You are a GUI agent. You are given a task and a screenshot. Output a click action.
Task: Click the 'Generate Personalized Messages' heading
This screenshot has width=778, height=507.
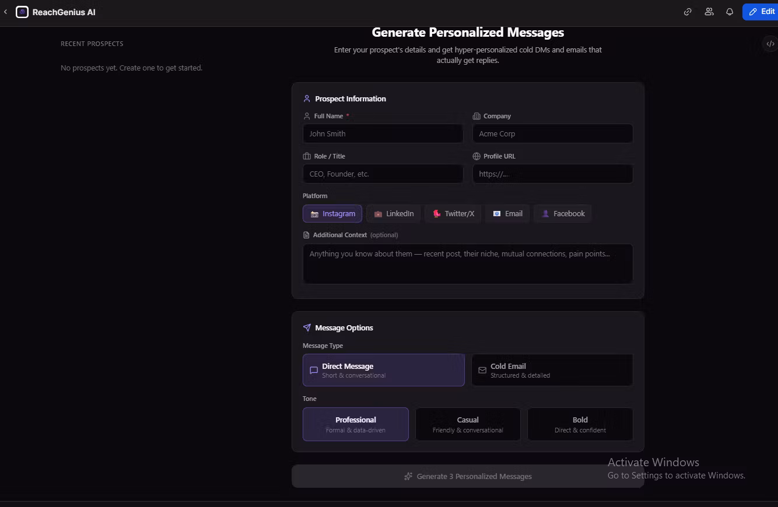click(x=468, y=32)
